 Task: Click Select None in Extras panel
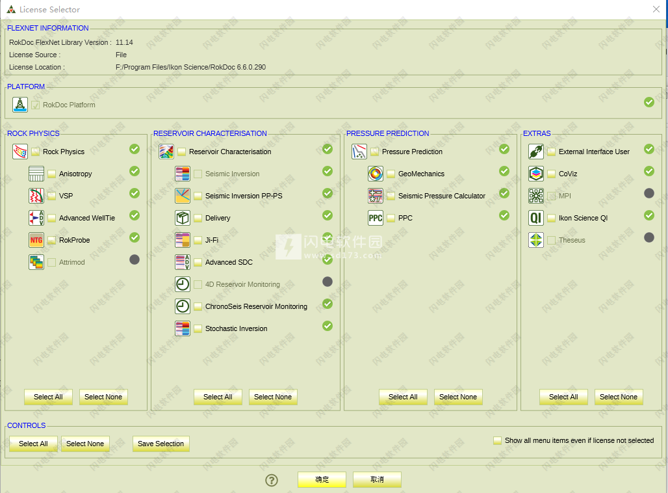[619, 397]
